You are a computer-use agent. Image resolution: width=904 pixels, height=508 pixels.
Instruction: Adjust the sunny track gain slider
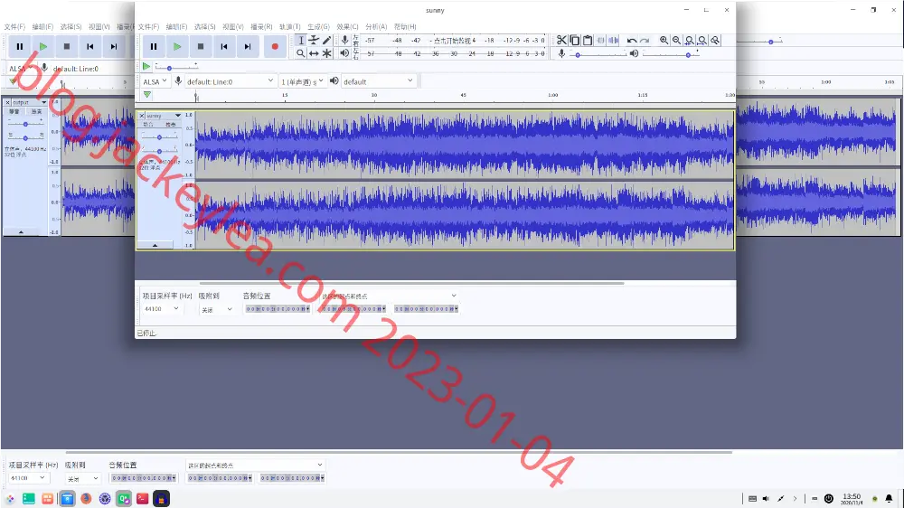coord(159,137)
